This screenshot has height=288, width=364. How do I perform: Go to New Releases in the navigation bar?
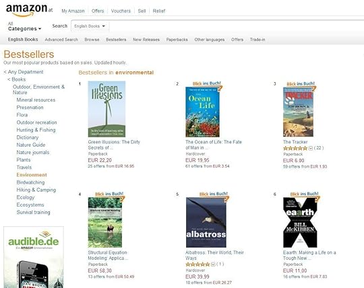pos(146,40)
